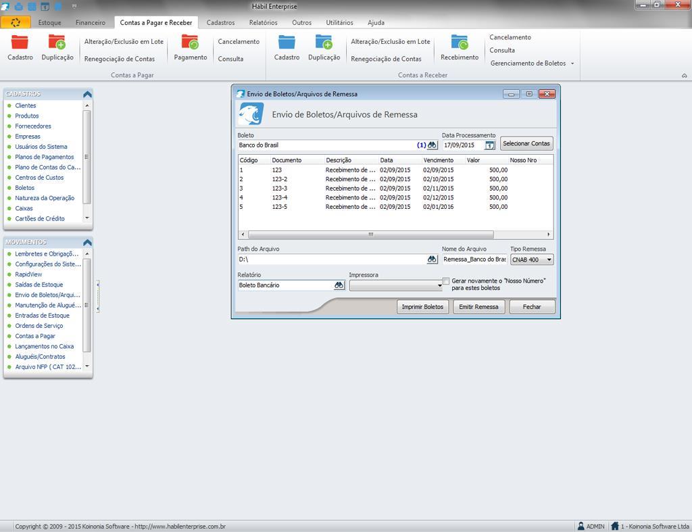The width and height of the screenshot is (692, 532).
Task: Click the Vencimento column header
Action: click(x=443, y=160)
